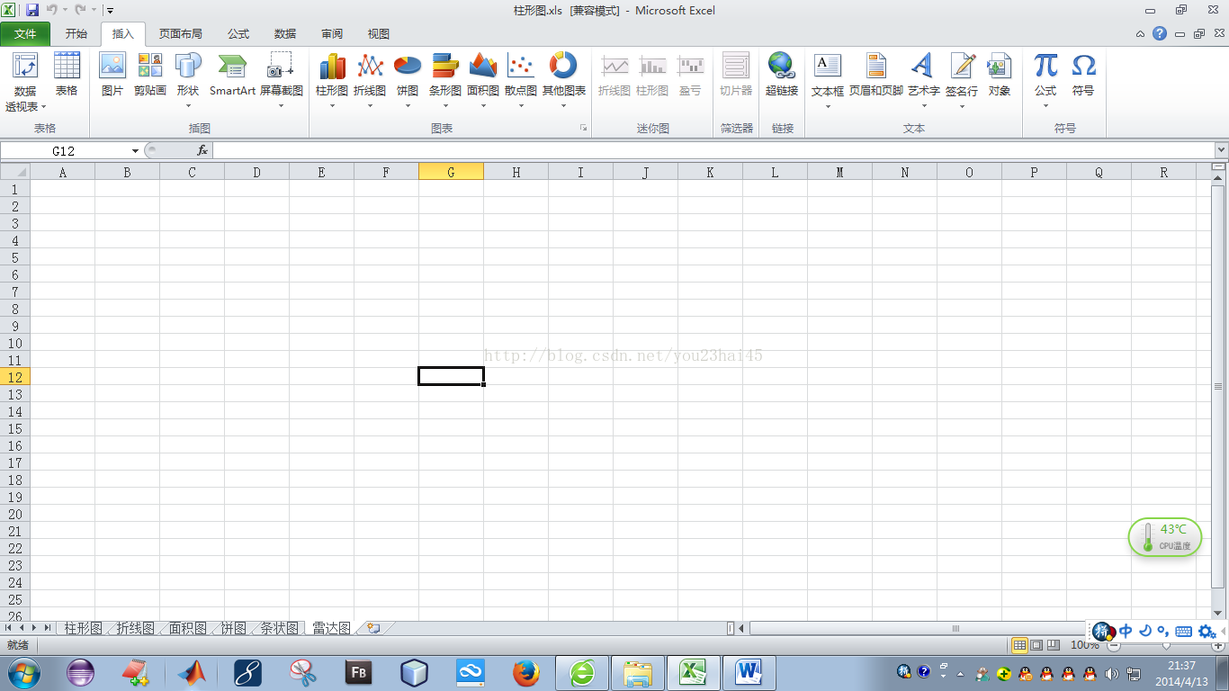Zoom out with the minus button
The image size is (1229, 691).
click(1114, 645)
